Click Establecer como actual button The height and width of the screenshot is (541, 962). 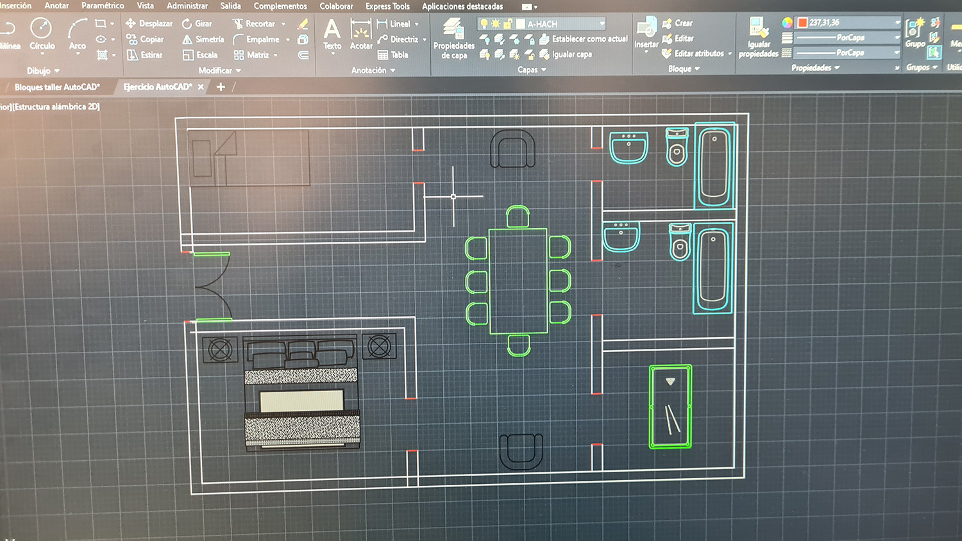pos(584,39)
